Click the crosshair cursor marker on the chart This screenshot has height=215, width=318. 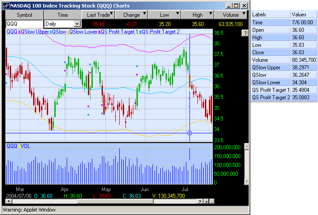pos(189,133)
